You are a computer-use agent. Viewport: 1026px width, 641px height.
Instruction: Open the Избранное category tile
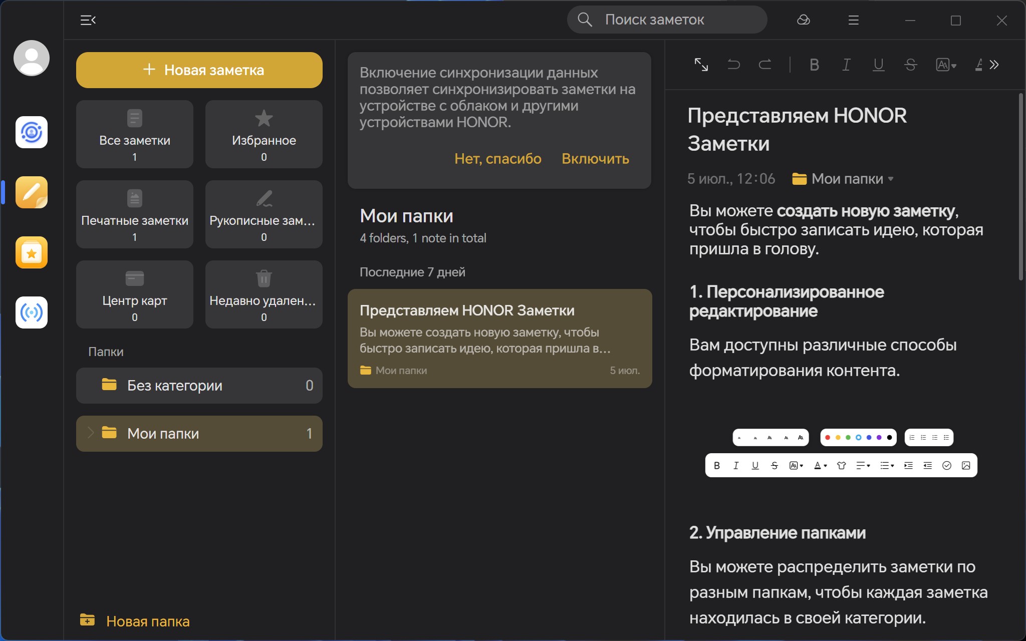pyautogui.click(x=264, y=134)
